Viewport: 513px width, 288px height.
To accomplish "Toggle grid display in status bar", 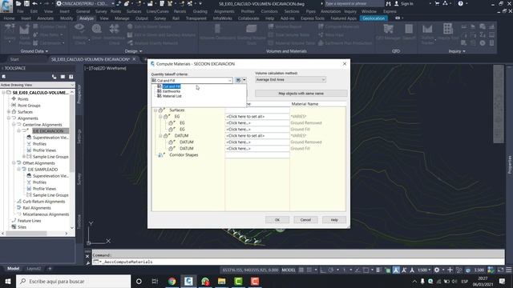I will pyautogui.click(x=301, y=270).
